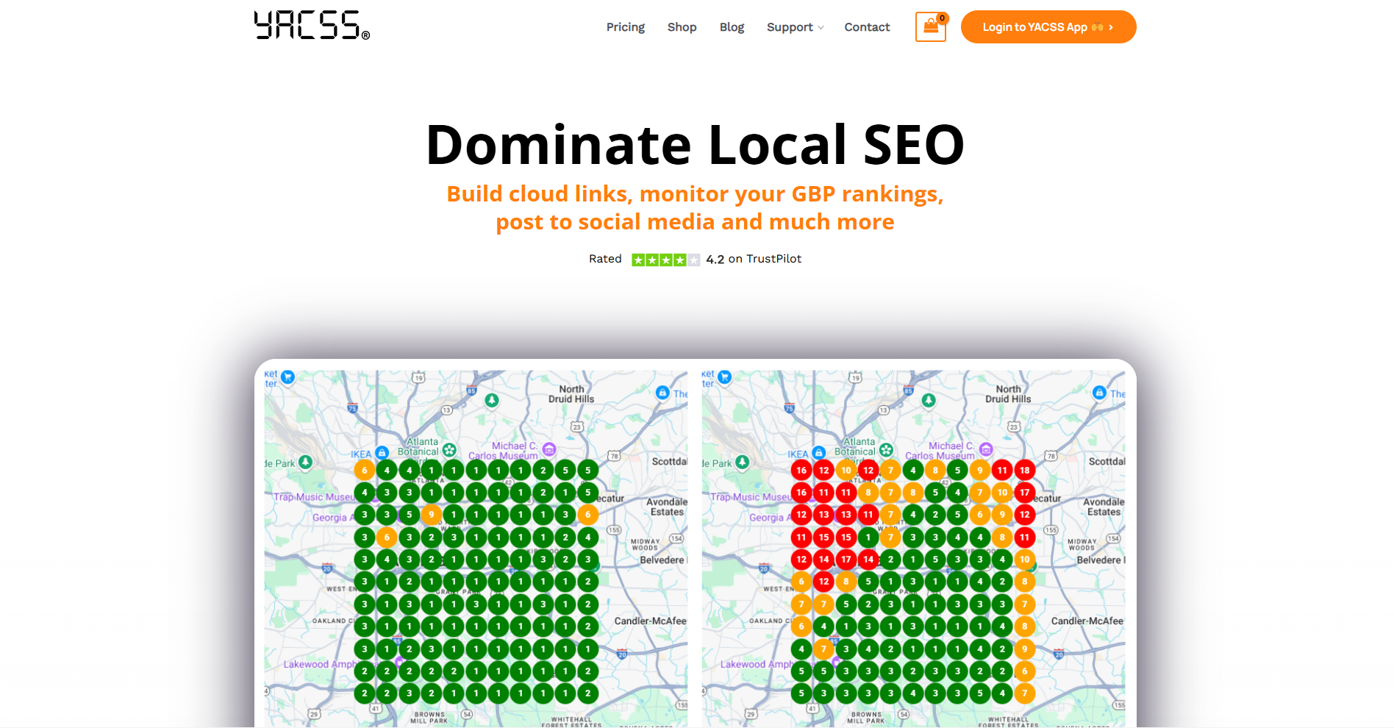Click Michael C. Carlos Museum pin on right map
Viewport: 1394px width, 728px height.
[986, 449]
